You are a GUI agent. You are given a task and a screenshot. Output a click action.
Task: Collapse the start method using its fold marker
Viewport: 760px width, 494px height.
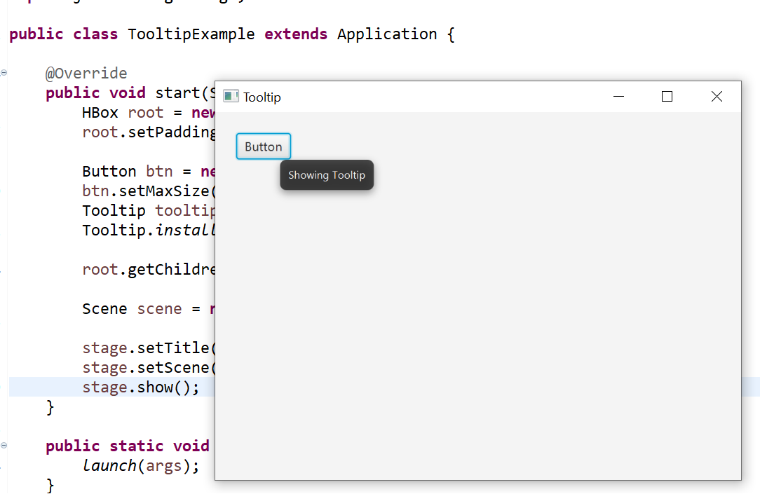pos(4,73)
